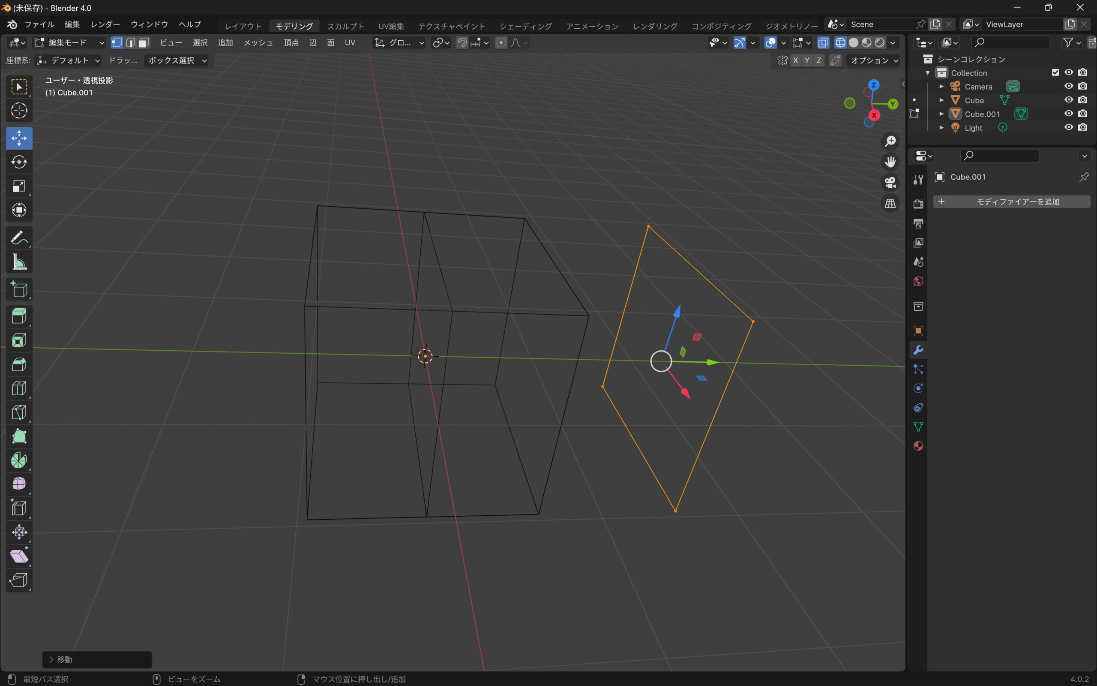Select the Measure tool

pyautogui.click(x=19, y=262)
